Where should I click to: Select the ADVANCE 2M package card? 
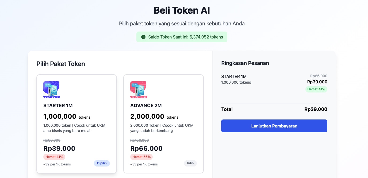(163, 124)
